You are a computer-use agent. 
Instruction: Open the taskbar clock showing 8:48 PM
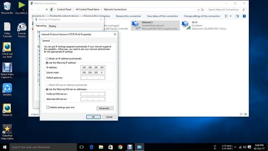click(x=259, y=147)
